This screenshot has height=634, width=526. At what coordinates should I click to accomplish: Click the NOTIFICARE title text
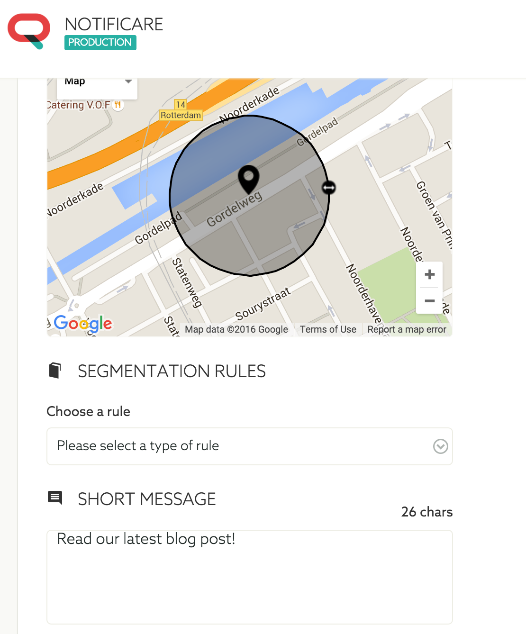pos(114,24)
